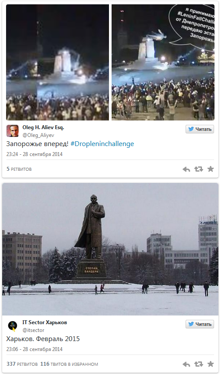
Task: Enlarge the left toppled-monument night photo
Action: [x=58, y=62]
